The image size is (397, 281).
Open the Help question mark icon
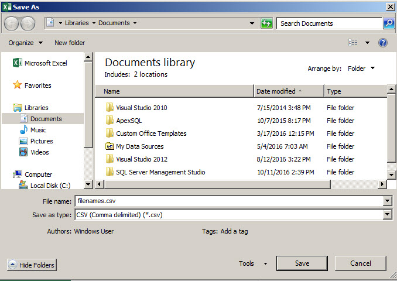[x=383, y=43]
